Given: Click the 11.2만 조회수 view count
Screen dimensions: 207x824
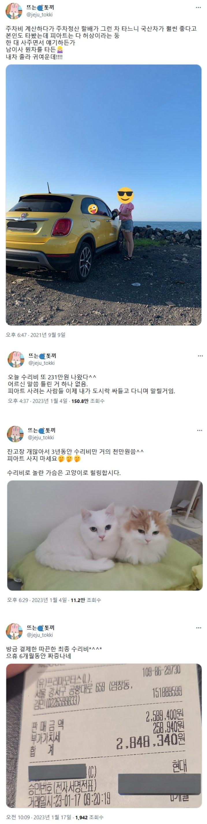Looking at the screenshot, I should point(86,600).
